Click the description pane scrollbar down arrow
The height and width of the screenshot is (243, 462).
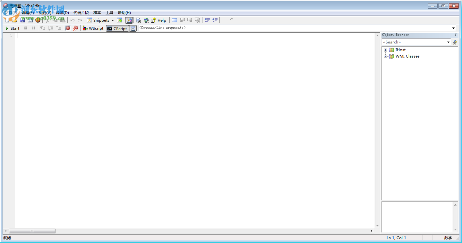(455, 229)
